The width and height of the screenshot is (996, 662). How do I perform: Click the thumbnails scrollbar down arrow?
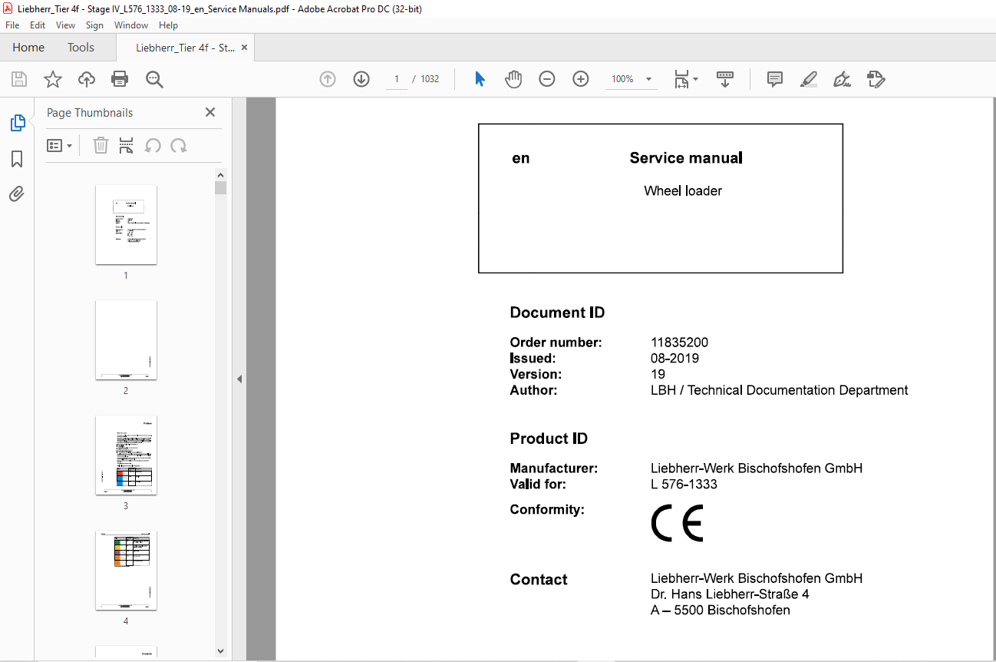pos(221,651)
